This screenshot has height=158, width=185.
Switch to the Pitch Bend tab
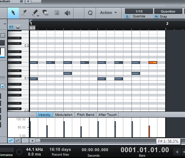tap(86, 115)
